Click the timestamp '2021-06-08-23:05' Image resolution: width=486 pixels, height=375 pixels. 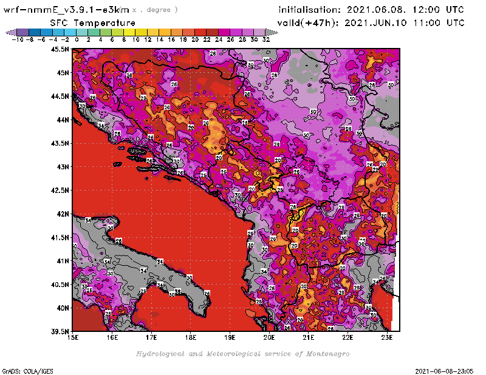pos(444,371)
